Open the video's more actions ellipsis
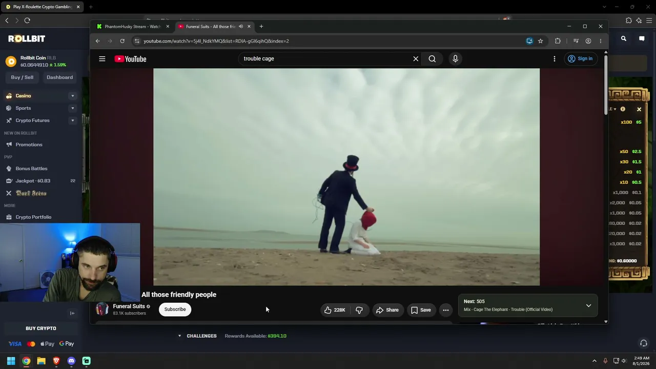The image size is (656, 369). tap(446, 310)
